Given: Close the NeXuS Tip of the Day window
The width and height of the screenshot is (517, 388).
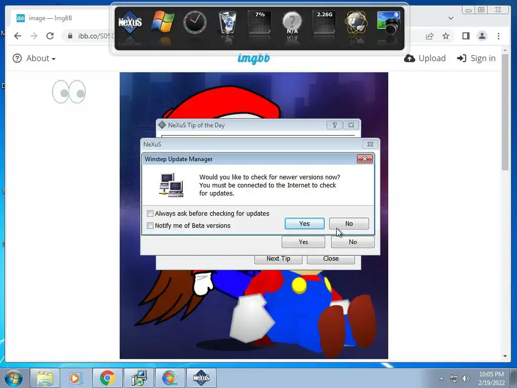Looking at the screenshot, I should tap(351, 125).
